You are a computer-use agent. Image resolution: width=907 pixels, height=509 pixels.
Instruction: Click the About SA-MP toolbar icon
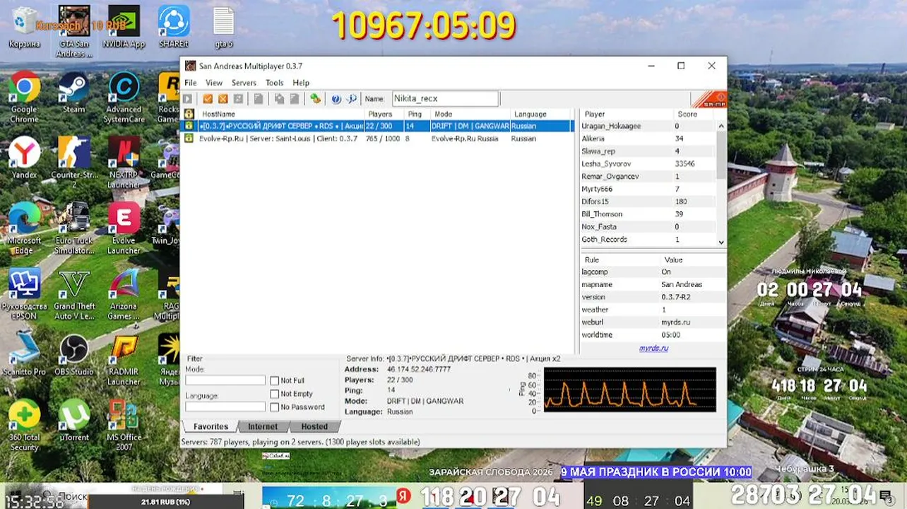pos(352,99)
